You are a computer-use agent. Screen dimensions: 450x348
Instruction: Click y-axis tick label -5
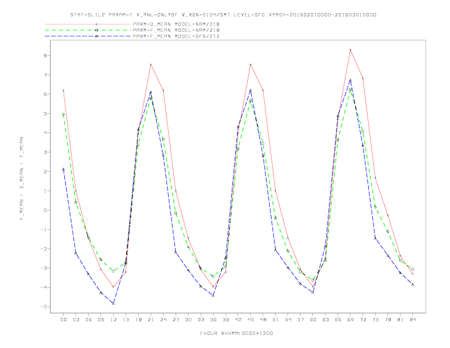[44, 306]
